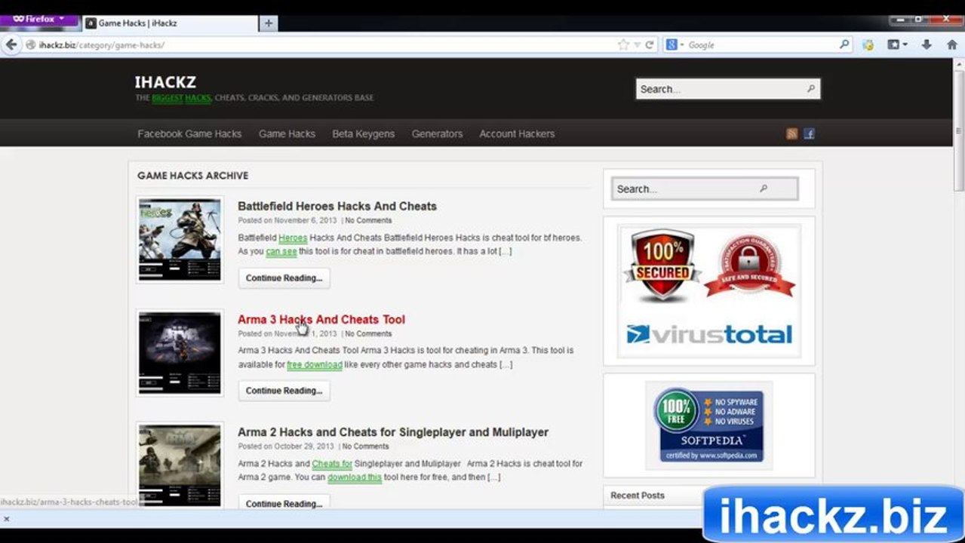Reload the page using refresh icon
Image resolution: width=965 pixels, height=543 pixels.
pos(650,45)
